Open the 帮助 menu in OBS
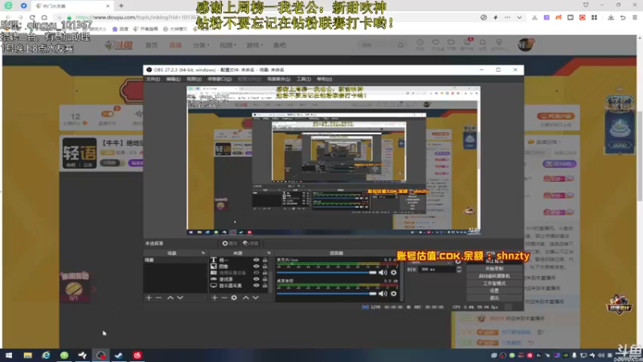Screen dimensions: 643x362 (324, 79)
